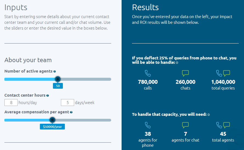Viewport: 244px width, 150px height.
Task: Click info icon after 'will be able to handle'
Action: coord(177,63)
